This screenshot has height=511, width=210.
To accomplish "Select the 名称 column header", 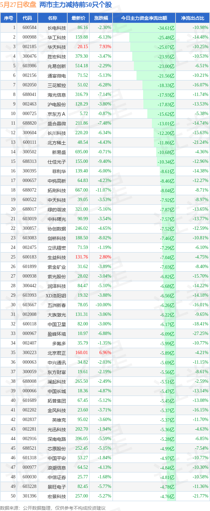I will (52, 18).
